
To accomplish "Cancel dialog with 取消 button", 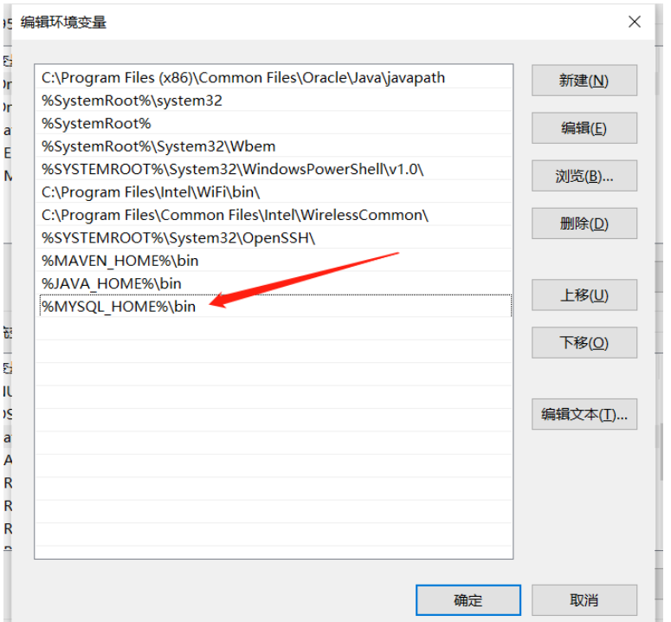I will [x=584, y=600].
